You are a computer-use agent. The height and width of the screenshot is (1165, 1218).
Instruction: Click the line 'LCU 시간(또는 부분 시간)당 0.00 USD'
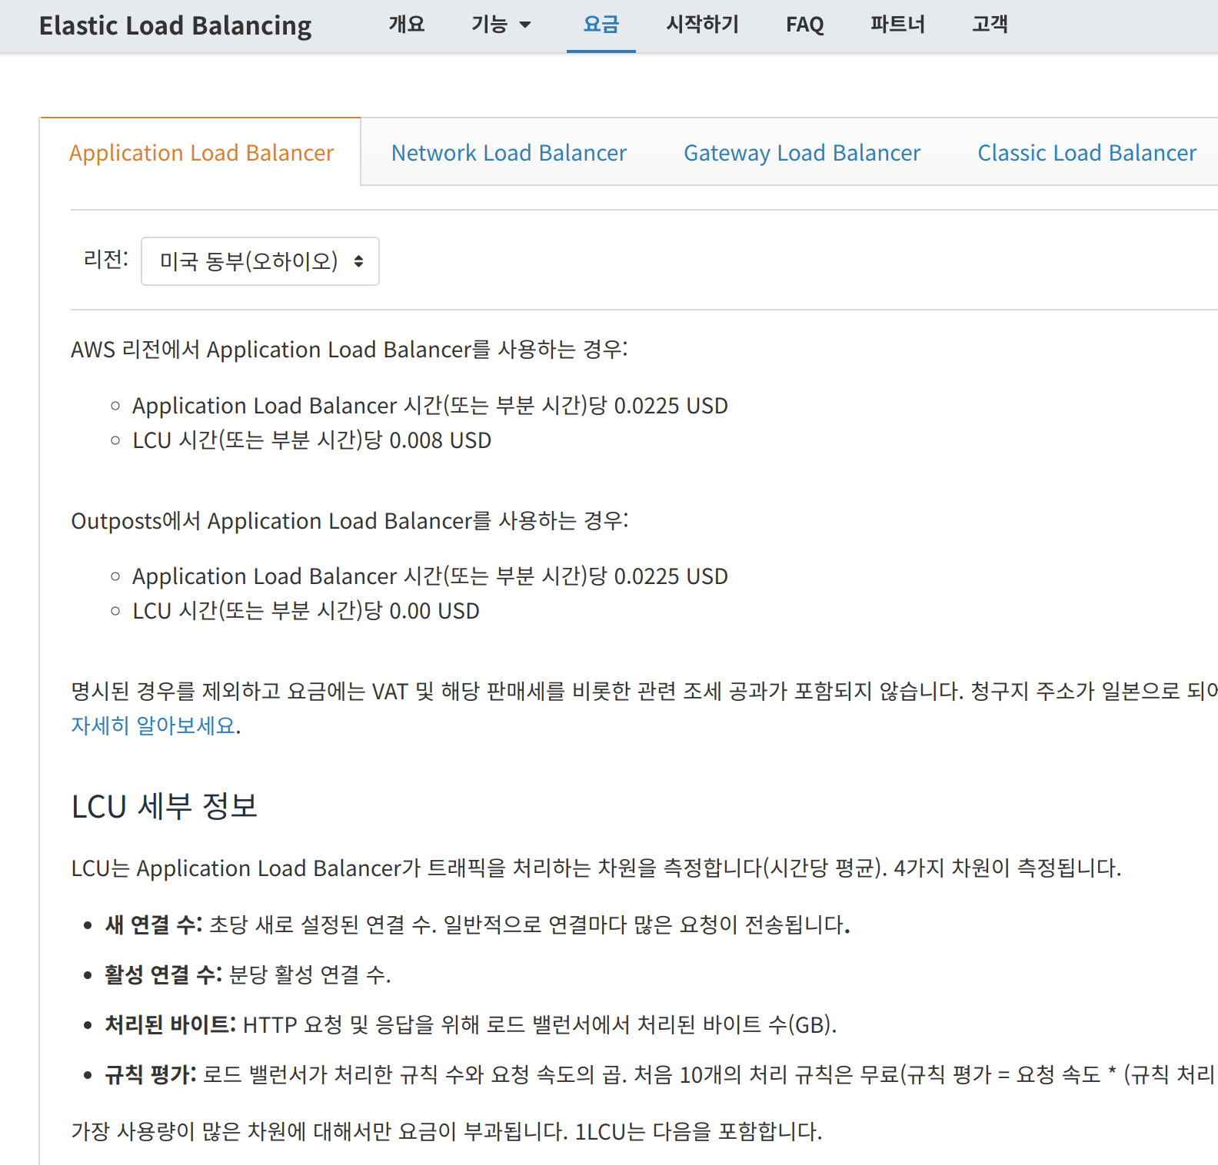(305, 611)
